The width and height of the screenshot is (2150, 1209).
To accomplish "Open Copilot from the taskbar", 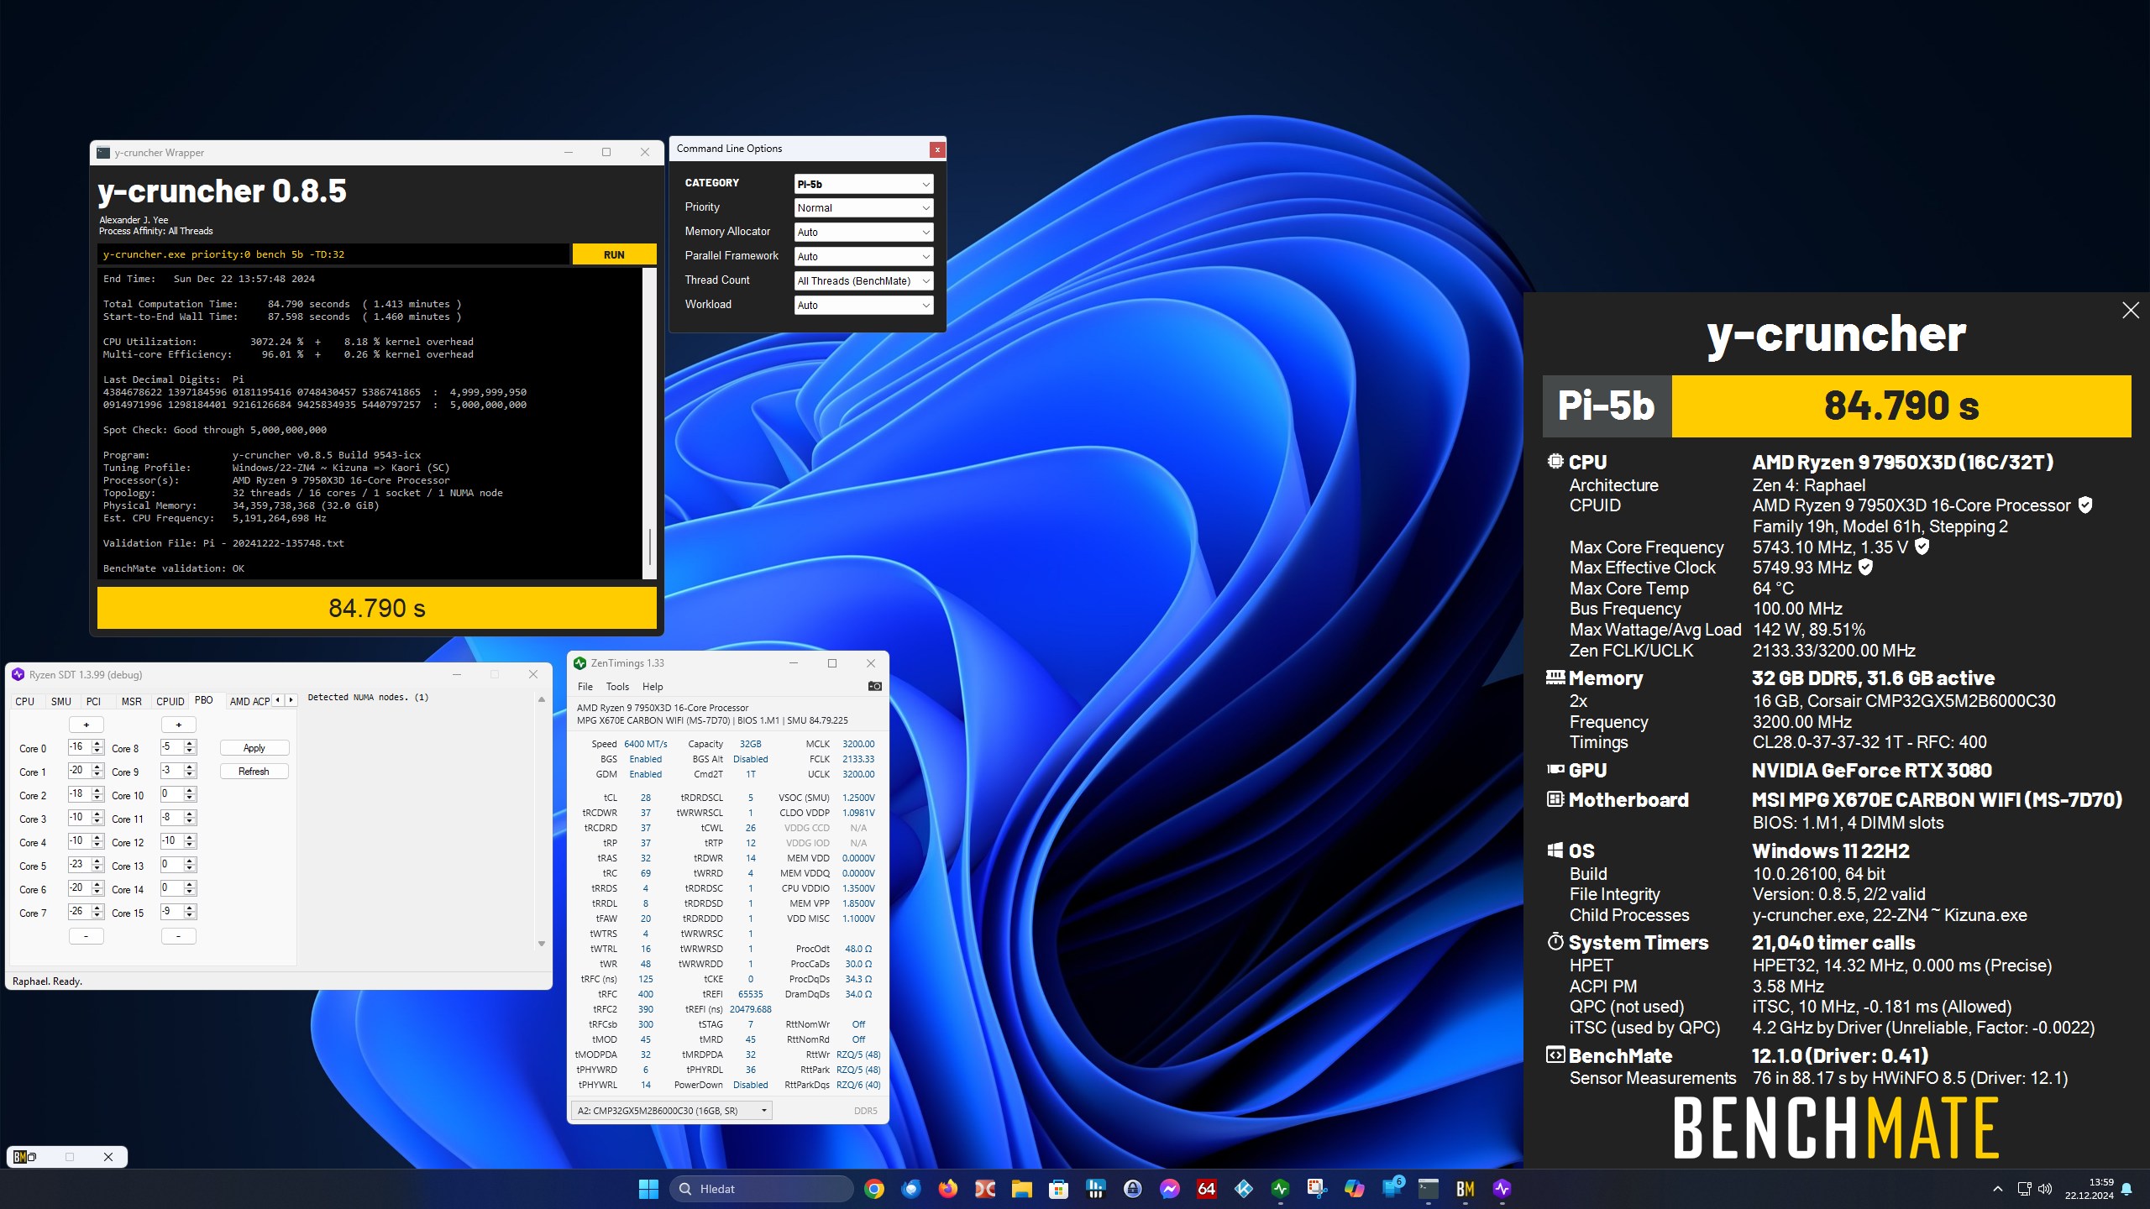I will pyautogui.click(x=1354, y=1189).
